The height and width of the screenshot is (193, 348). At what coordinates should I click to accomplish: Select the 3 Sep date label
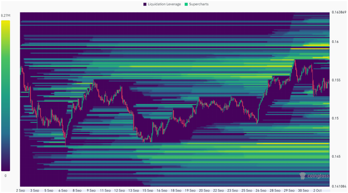(x=35, y=190)
